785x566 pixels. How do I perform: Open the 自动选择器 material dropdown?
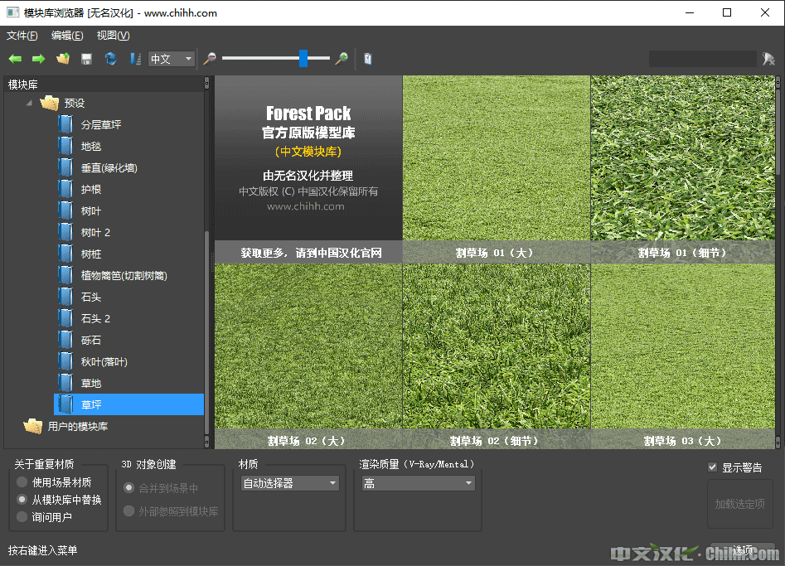click(x=289, y=483)
